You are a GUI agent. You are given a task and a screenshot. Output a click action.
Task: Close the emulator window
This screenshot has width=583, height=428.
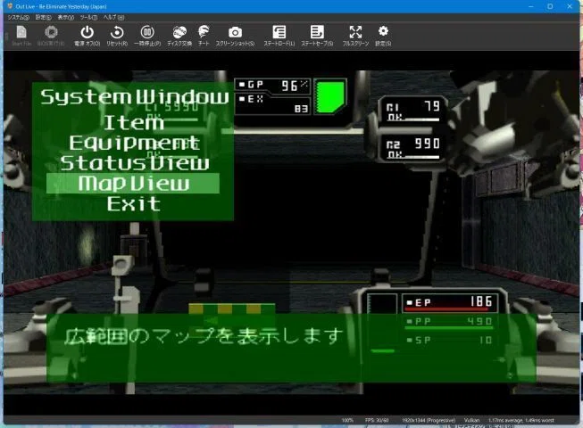click(570, 6)
